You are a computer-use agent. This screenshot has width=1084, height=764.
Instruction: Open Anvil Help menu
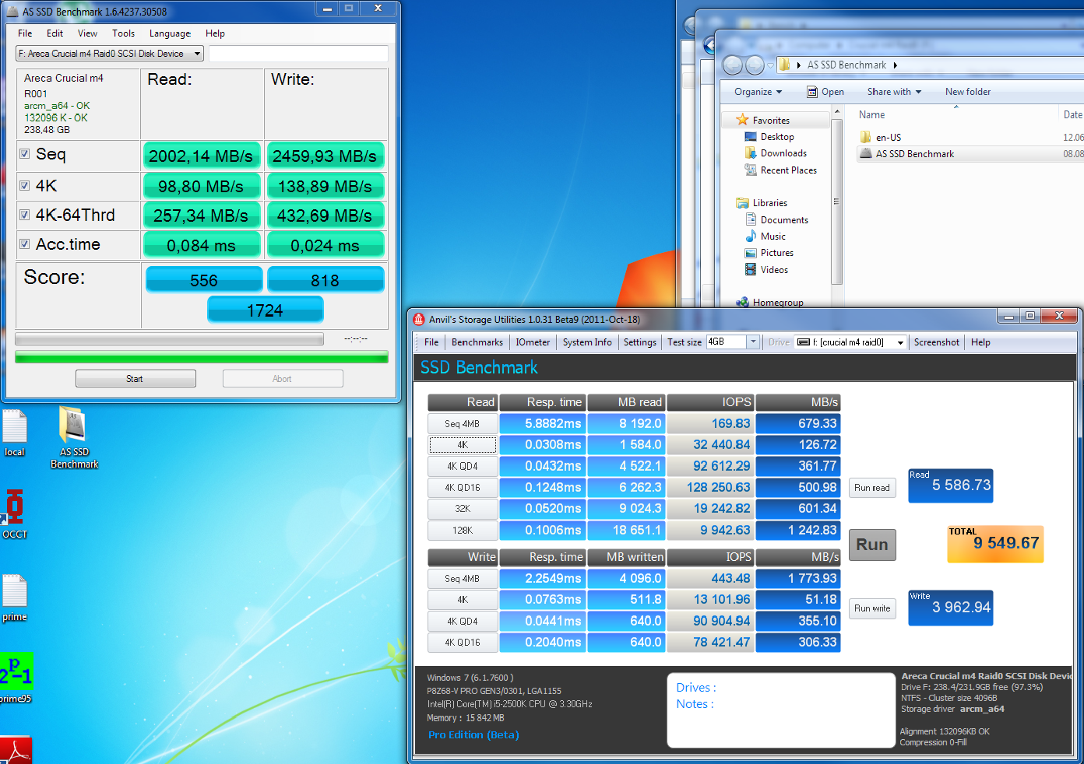coord(980,342)
